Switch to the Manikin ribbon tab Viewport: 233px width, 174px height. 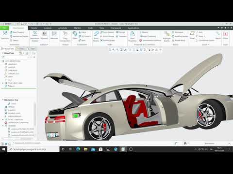77,28
